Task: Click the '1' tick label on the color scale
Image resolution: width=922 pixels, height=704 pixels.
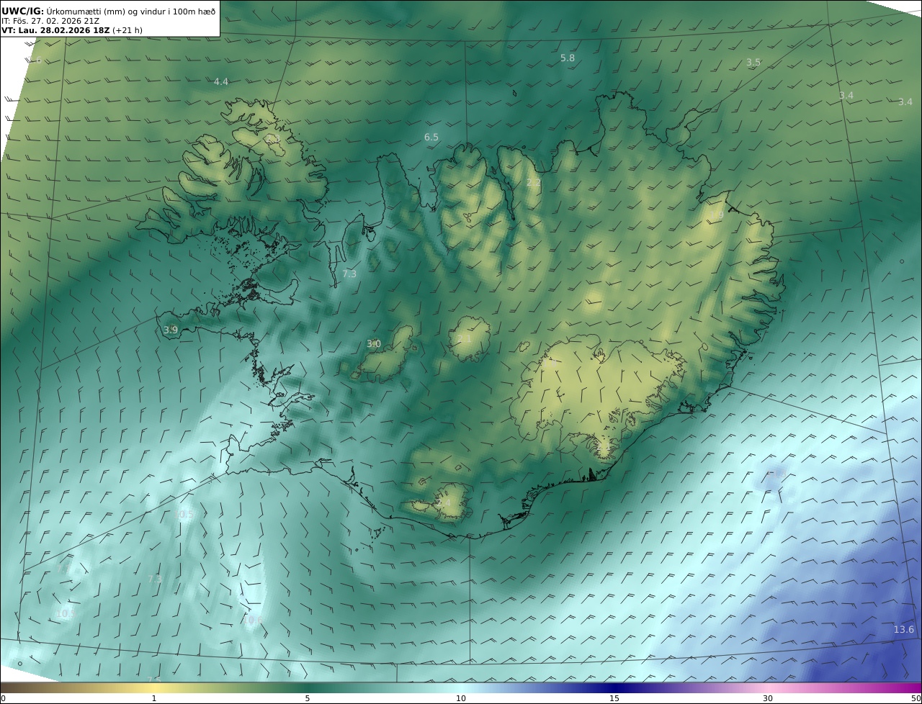Action: [x=153, y=698]
